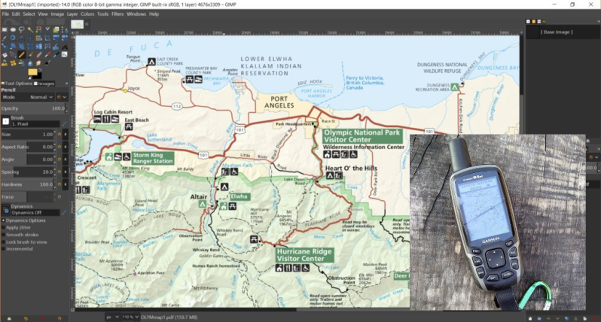Image resolution: width=601 pixels, height=322 pixels.
Task: Check the Incremental option
Action: [4, 249]
